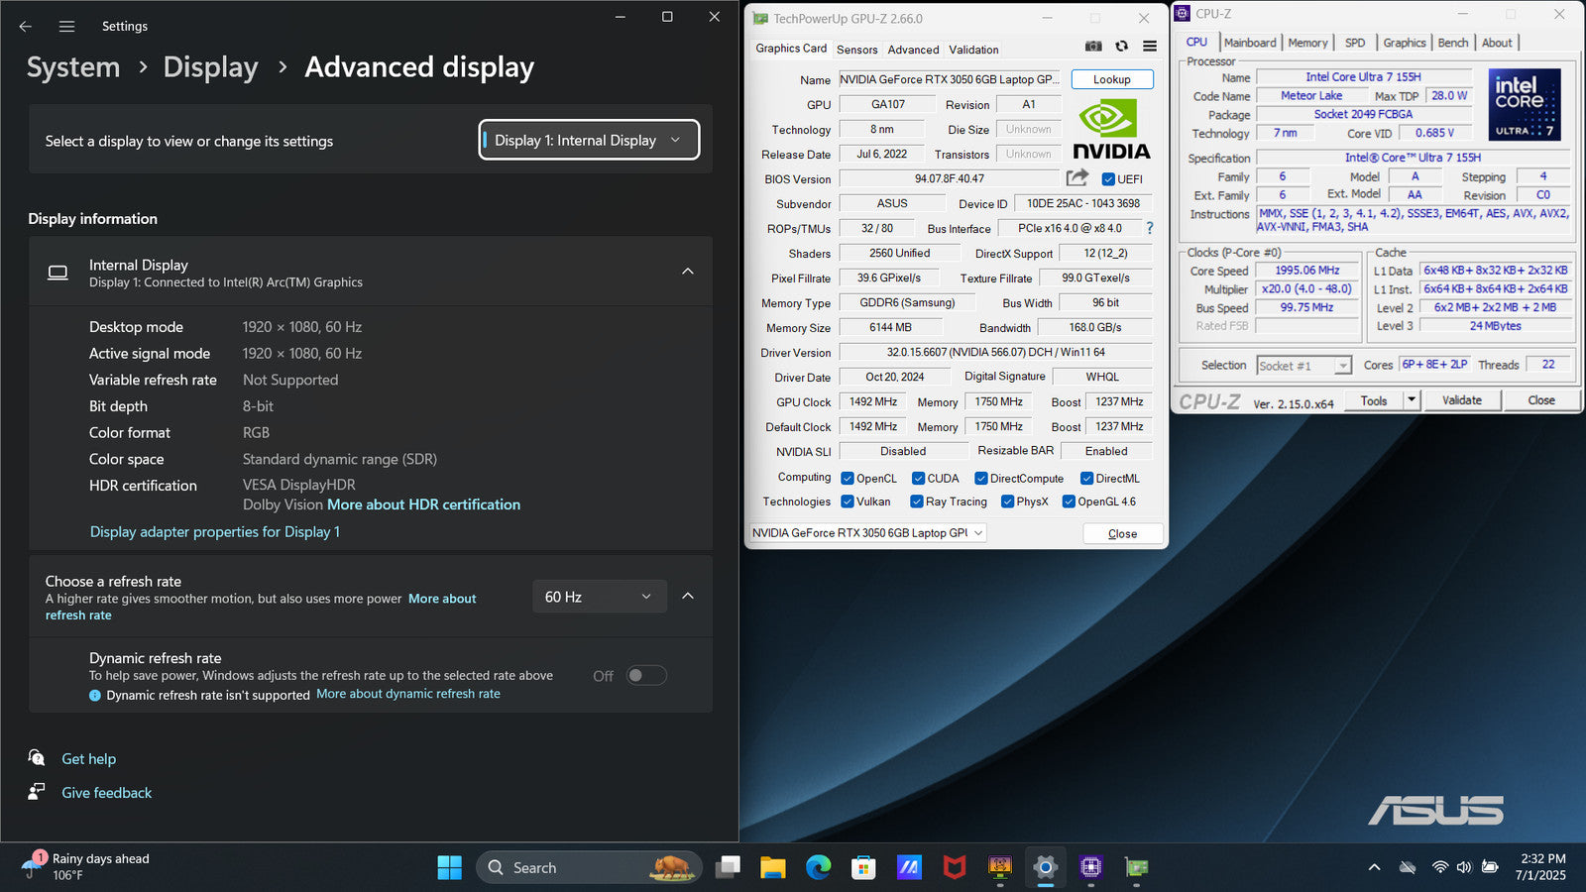Switch to the Sensors tab in GPU-Z
1586x892 pixels.
point(856,50)
